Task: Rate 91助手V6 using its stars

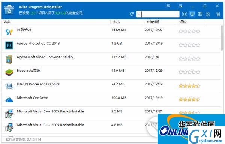Action: (x=189, y=31)
